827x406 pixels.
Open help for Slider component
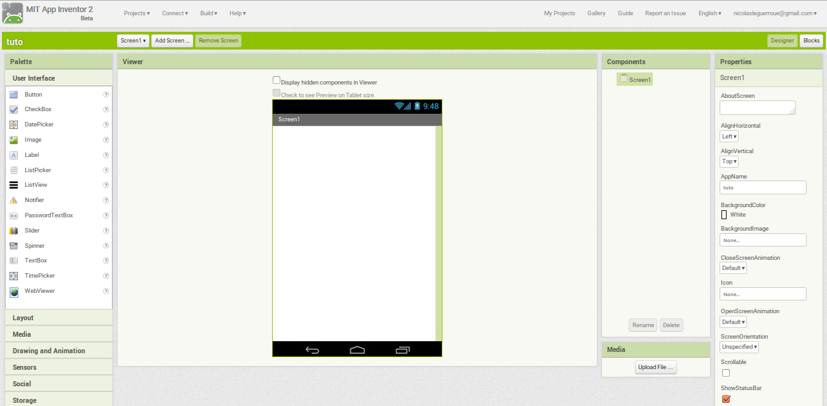tap(106, 231)
